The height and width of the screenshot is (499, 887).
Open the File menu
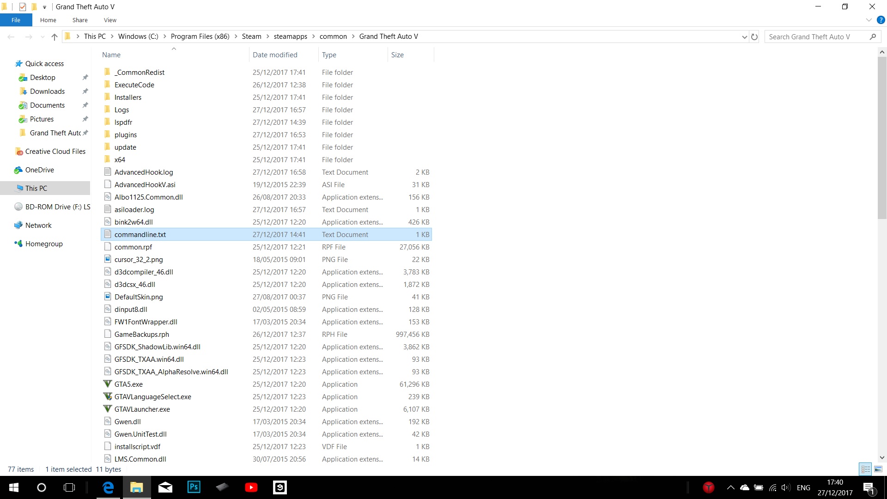coord(16,20)
